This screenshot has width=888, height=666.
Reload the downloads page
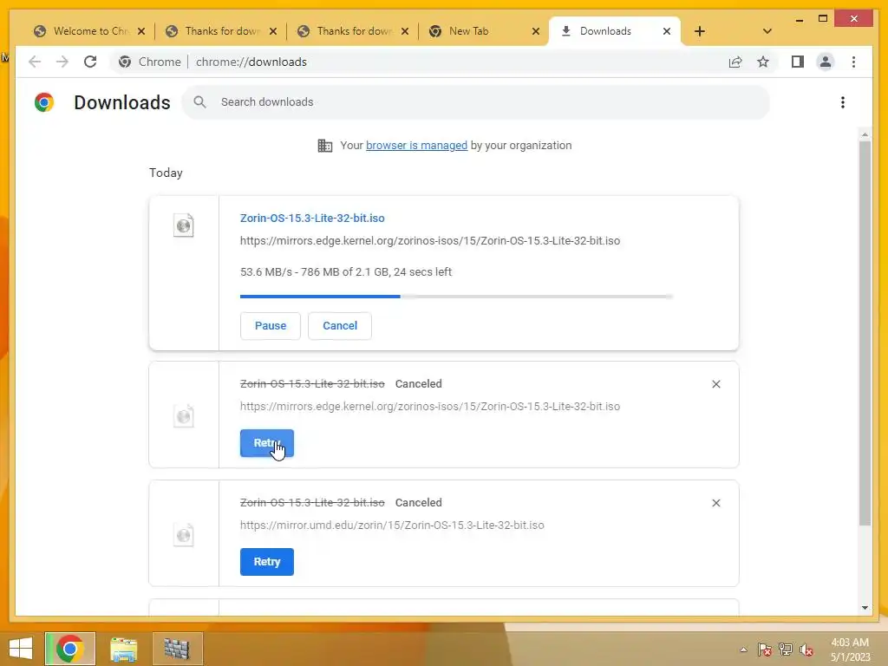90,62
